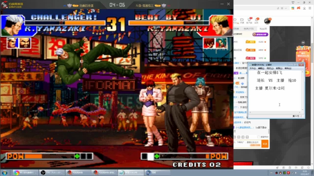Open the last blue-globe taskbar item
This screenshot has width=314, height=176.
tap(157, 173)
